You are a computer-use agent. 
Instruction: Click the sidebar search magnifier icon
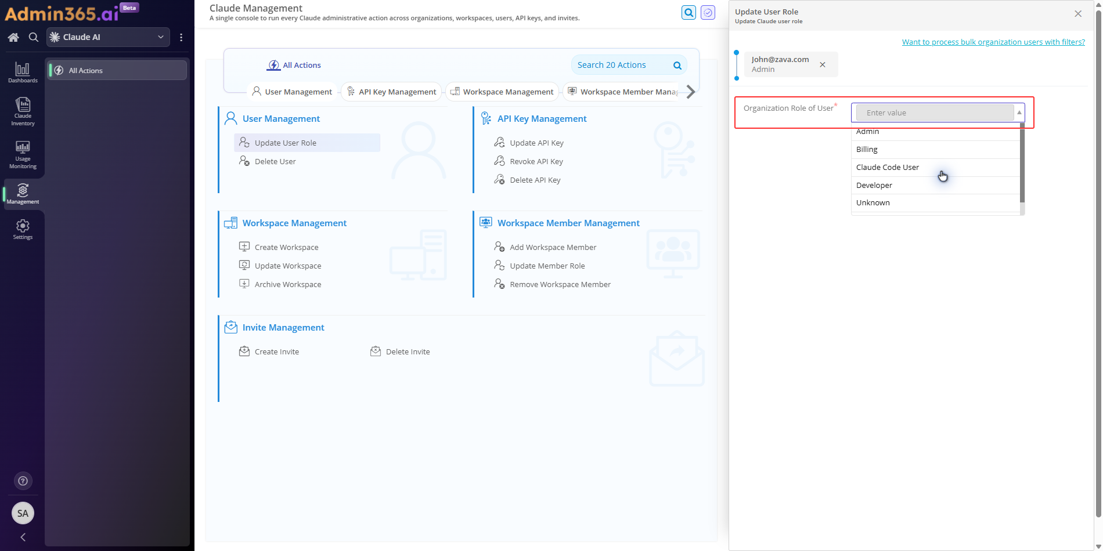click(34, 37)
